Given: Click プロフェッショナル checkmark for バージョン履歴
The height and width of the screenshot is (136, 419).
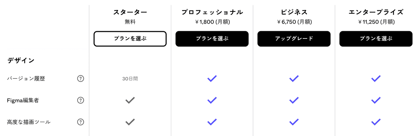Looking at the screenshot, I should click(212, 79).
